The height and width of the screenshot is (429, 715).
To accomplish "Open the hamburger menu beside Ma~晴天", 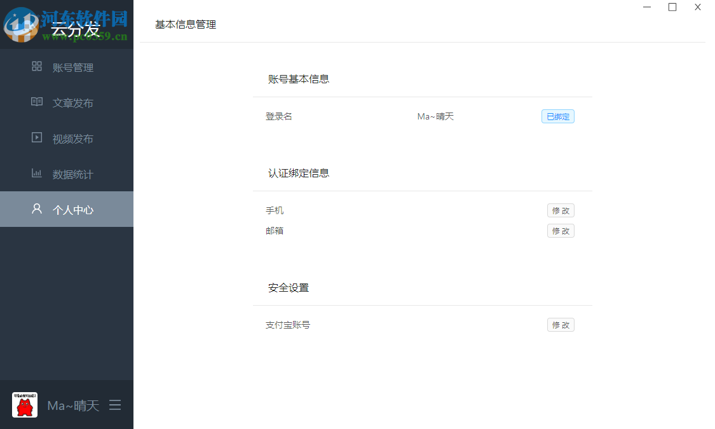I will tap(115, 405).
